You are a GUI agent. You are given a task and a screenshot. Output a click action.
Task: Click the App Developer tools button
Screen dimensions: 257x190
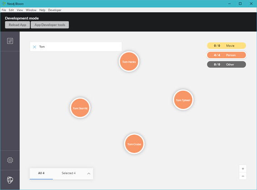(50, 25)
